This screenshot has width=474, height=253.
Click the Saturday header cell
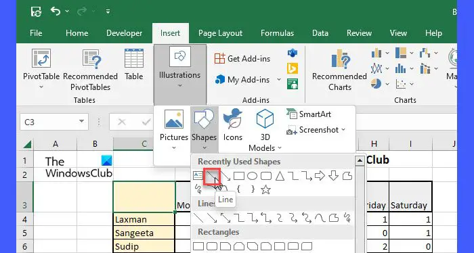(410, 197)
